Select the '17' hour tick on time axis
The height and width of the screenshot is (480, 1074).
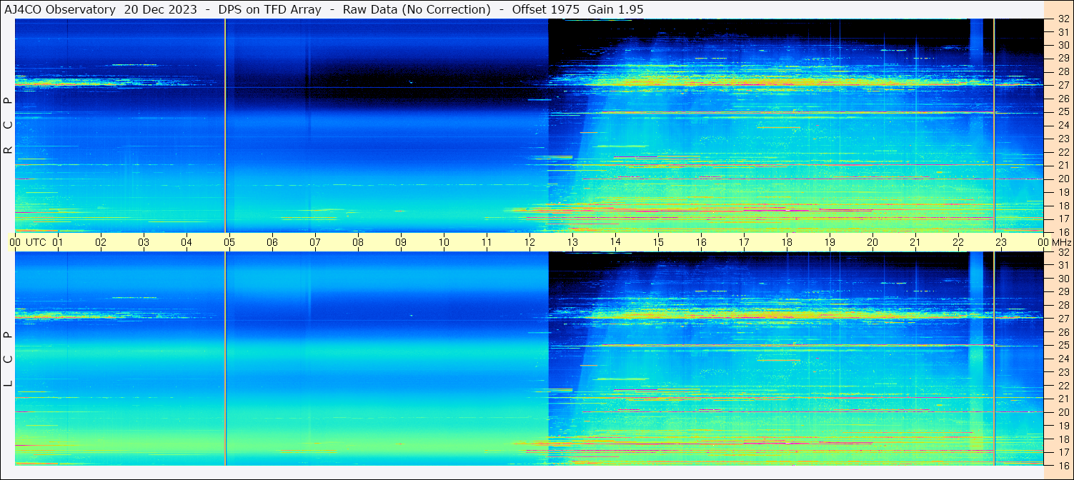[x=744, y=242]
